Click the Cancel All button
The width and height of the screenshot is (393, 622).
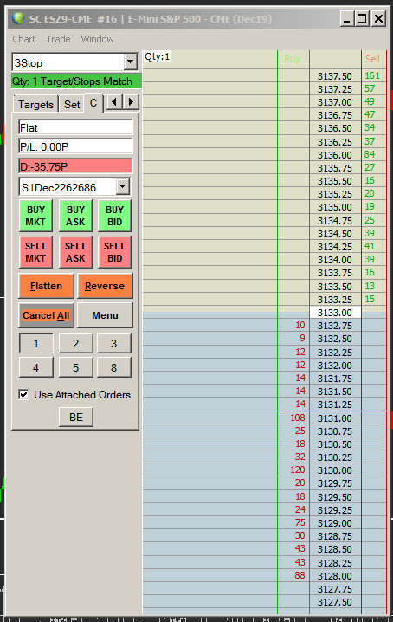coord(46,315)
